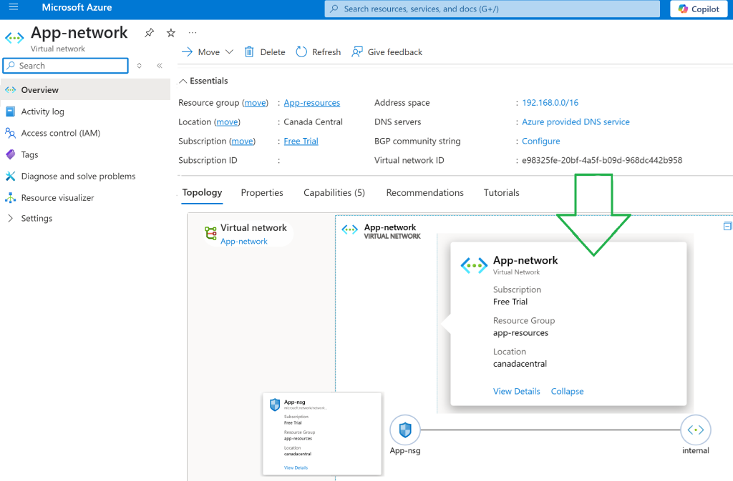Open the Free Trial subscription link
The width and height of the screenshot is (733, 481).
301,141
